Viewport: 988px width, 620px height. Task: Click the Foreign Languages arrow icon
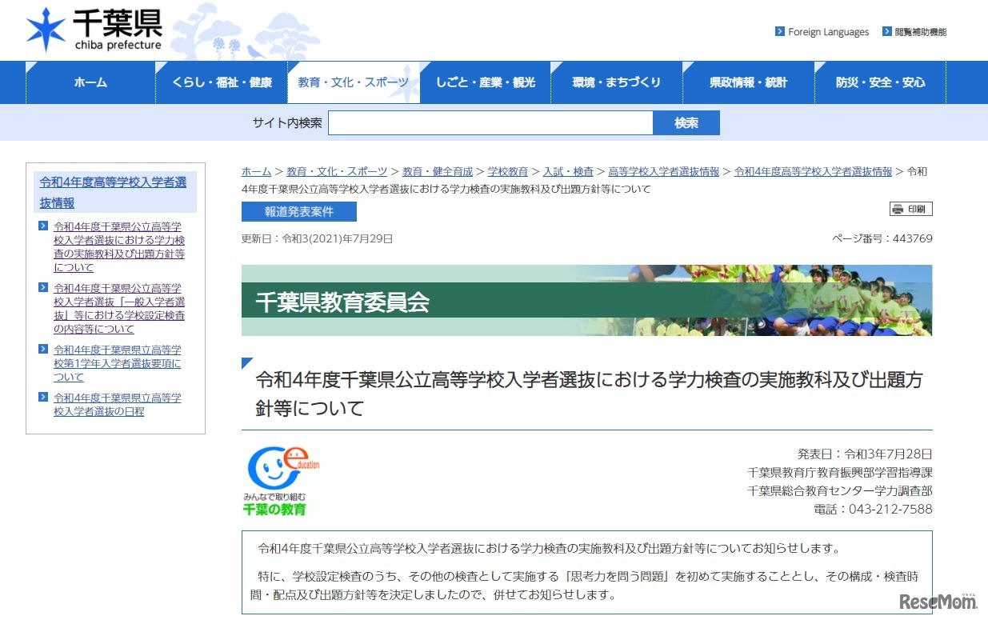pos(778,31)
